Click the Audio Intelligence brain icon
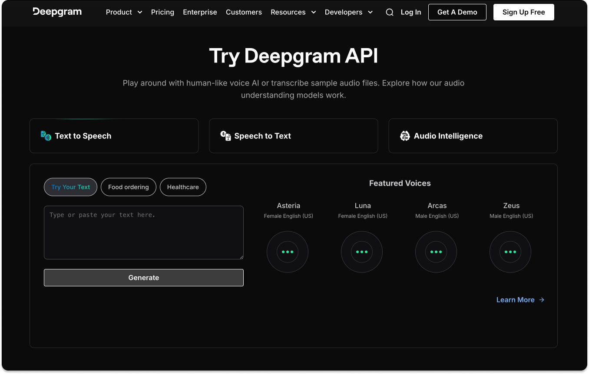 (x=405, y=136)
